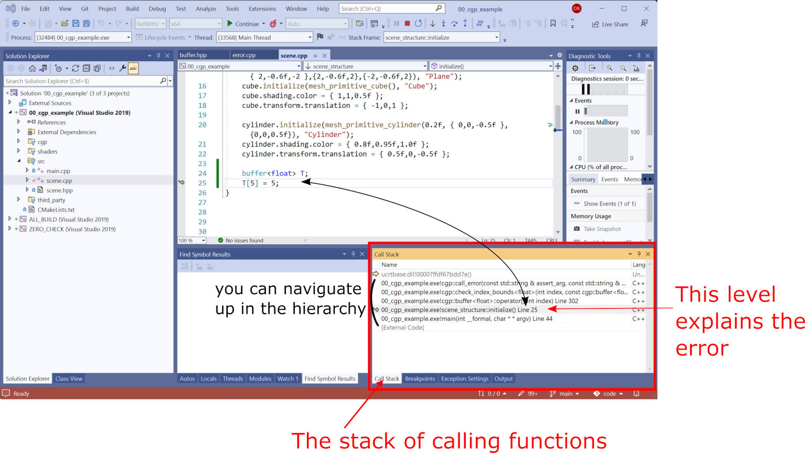Click the Live Share button
The height and width of the screenshot is (453, 805).
pyautogui.click(x=610, y=24)
